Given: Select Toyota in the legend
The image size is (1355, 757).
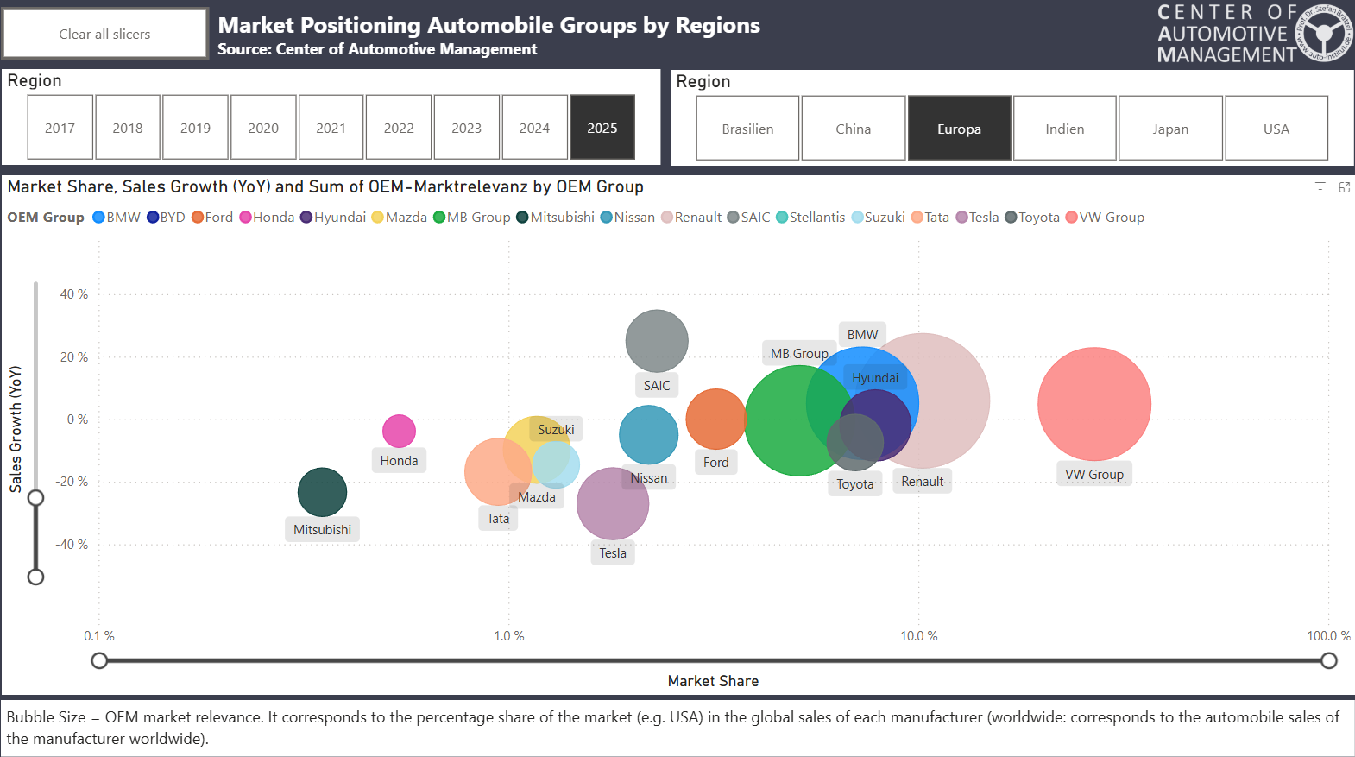Looking at the screenshot, I should [1032, 218].
